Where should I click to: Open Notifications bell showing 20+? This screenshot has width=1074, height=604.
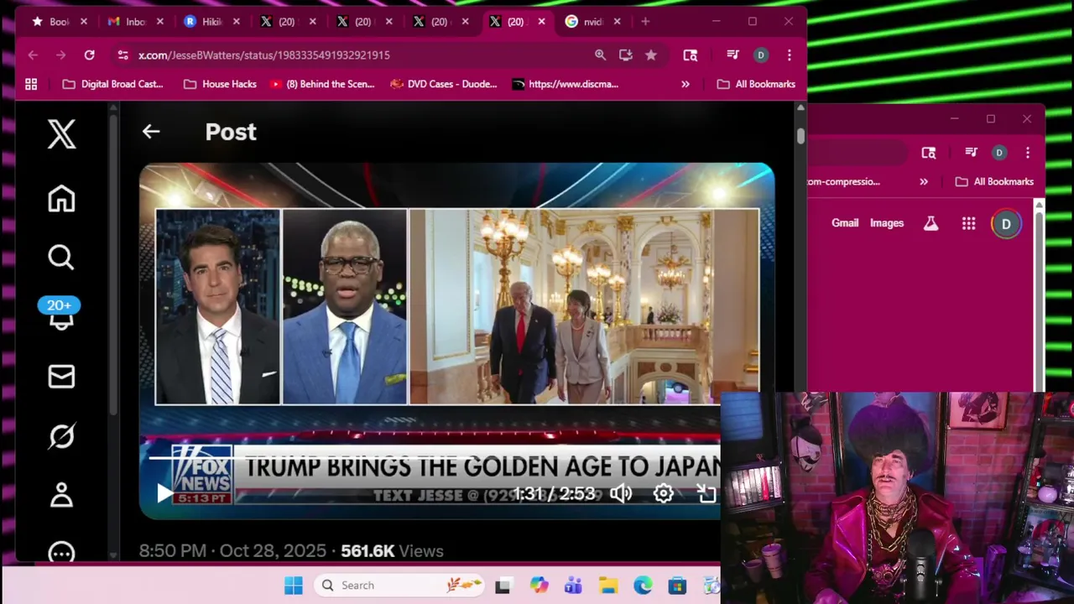60,315
